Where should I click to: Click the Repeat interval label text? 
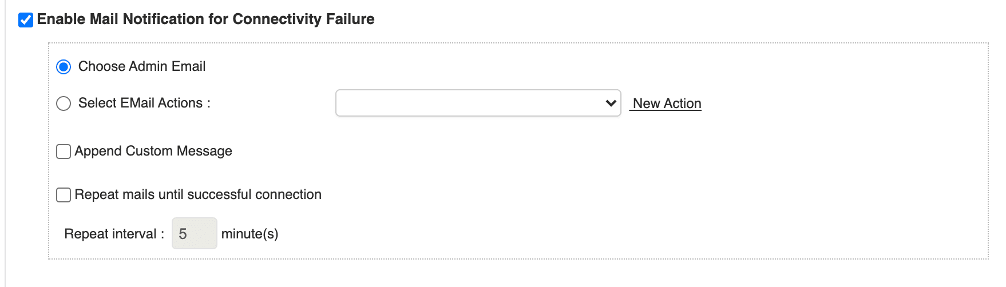[x=114, y=234]
